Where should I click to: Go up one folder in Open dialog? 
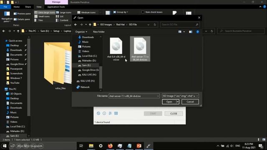coord(90,25)
